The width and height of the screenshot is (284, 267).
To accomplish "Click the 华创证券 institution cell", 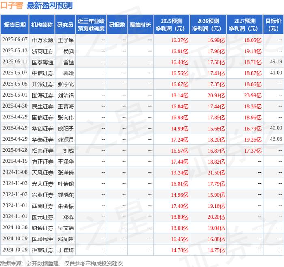I will click(x=43, y=129).
